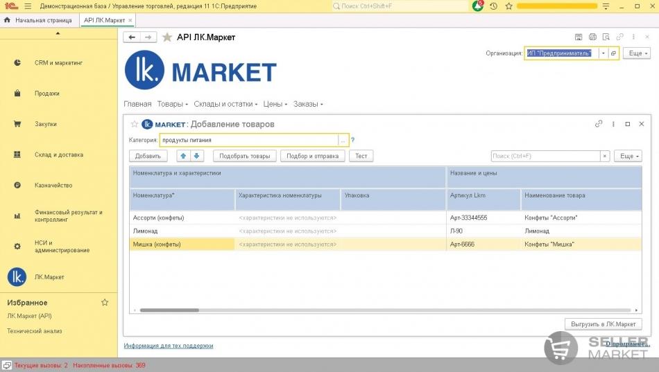Move row up with blue arrow

point(183,156)
